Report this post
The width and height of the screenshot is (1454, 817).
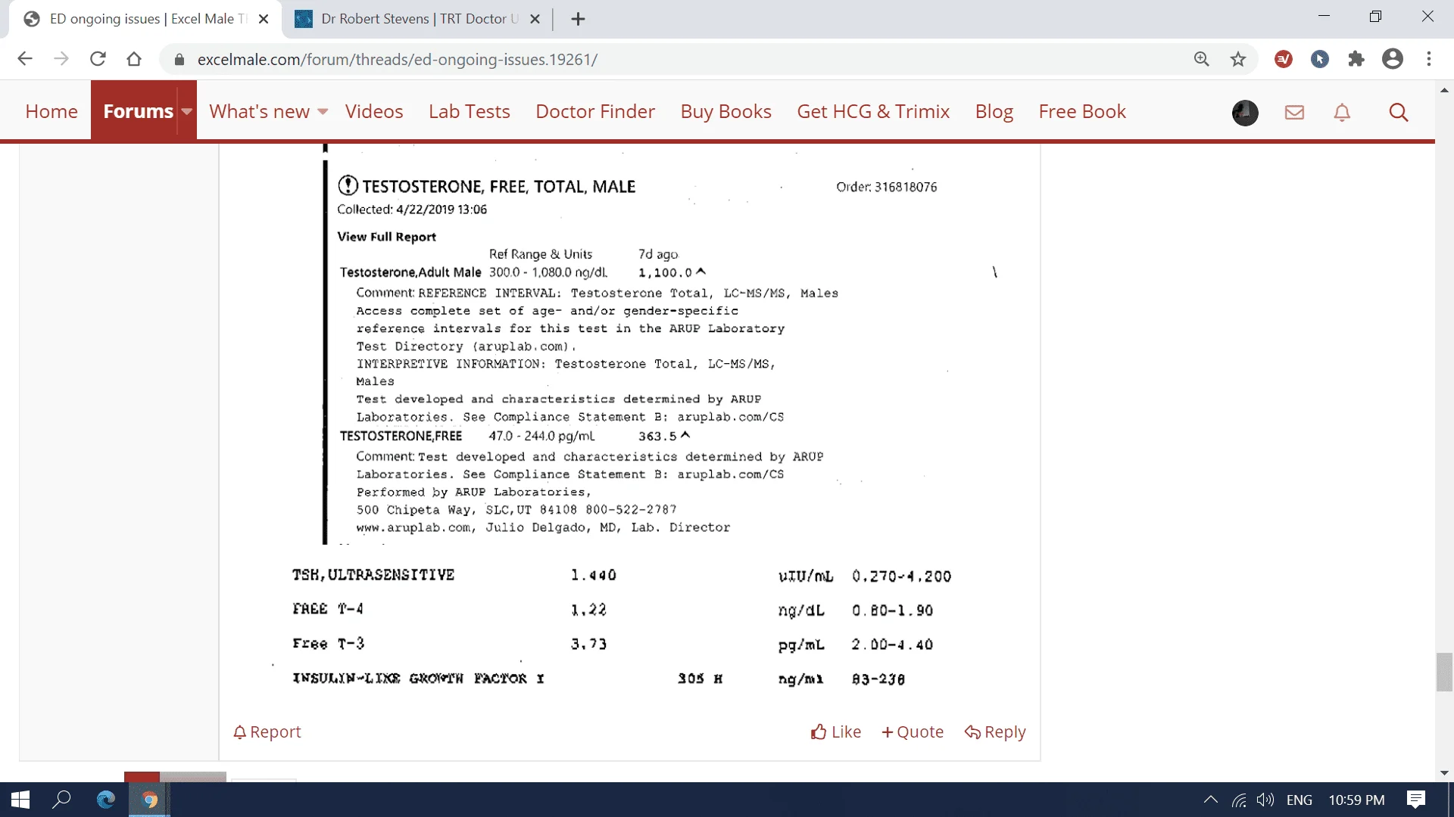[x=267, y=732]
